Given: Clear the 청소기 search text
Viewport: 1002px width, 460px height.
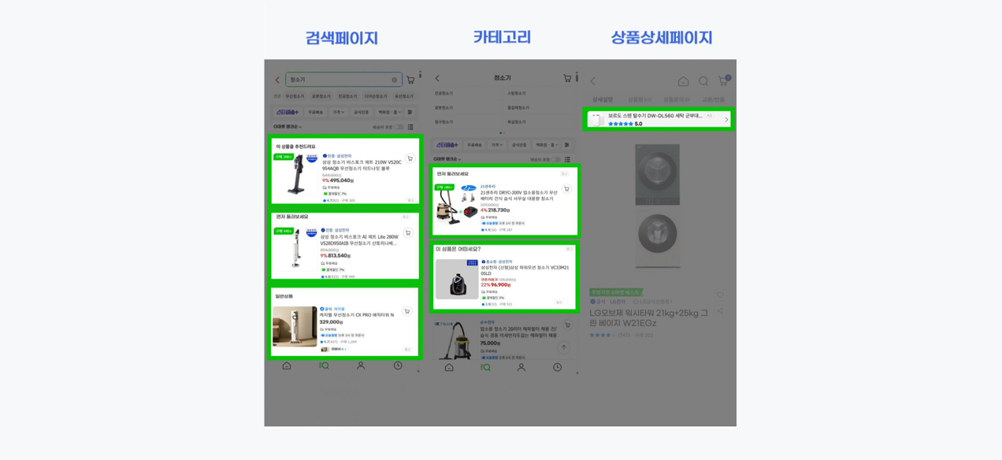Looking at the screenshot, I should point(395,80).
